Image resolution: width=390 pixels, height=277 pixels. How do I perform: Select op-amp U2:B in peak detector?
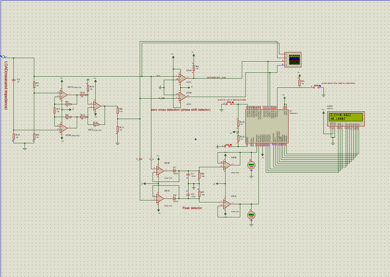pos(160,171)
